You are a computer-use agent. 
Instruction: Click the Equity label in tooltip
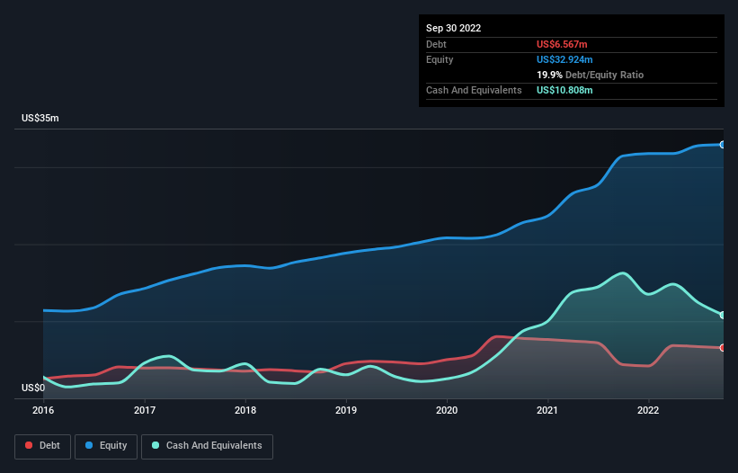pos(440,59)
